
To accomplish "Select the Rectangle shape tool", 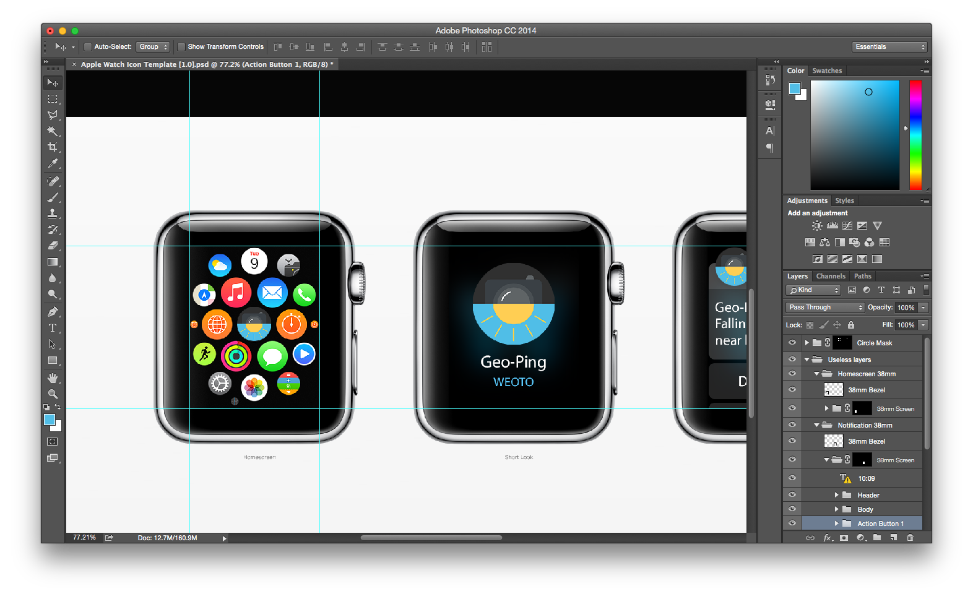I will [x=53, y=360].
